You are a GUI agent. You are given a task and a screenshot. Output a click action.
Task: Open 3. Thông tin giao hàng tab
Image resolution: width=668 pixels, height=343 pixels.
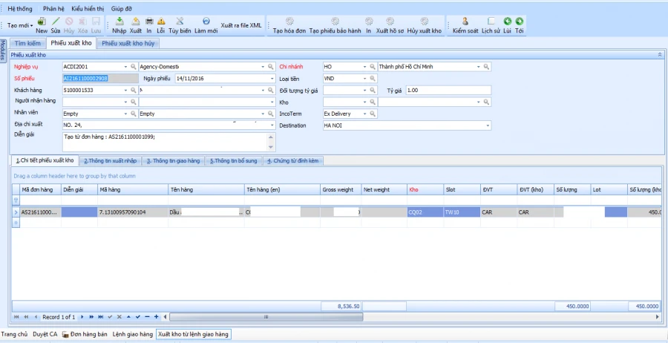tap(174, 160)
